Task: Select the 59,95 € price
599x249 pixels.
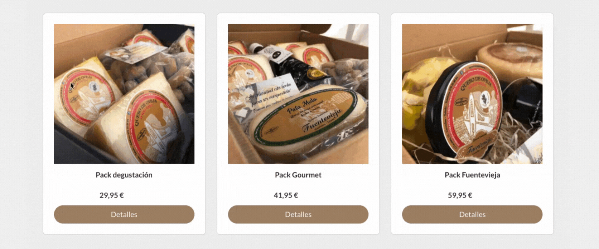Action: (x=460, y=195)
